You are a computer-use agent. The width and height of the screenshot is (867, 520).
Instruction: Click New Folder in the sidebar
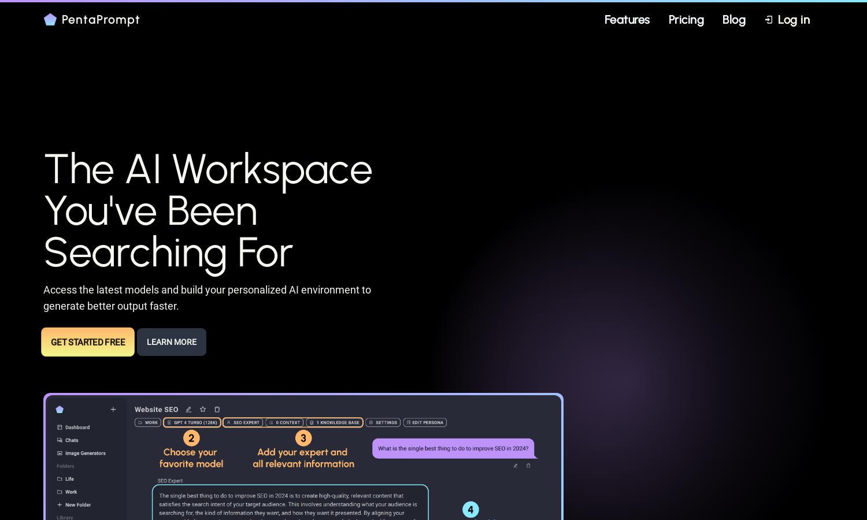point(74,504)
